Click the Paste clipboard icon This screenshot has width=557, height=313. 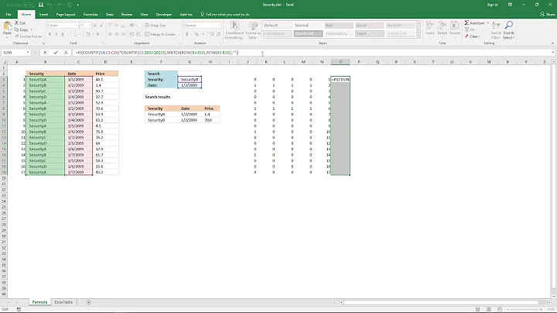7,26
